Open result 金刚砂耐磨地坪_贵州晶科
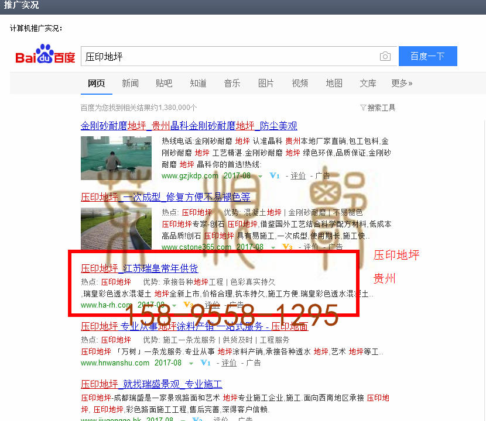The image size is (486, 421). pyautogui.click(x=189, y=126)
